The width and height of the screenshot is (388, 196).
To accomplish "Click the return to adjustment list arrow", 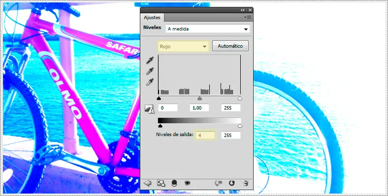I will tap(147, 183).
